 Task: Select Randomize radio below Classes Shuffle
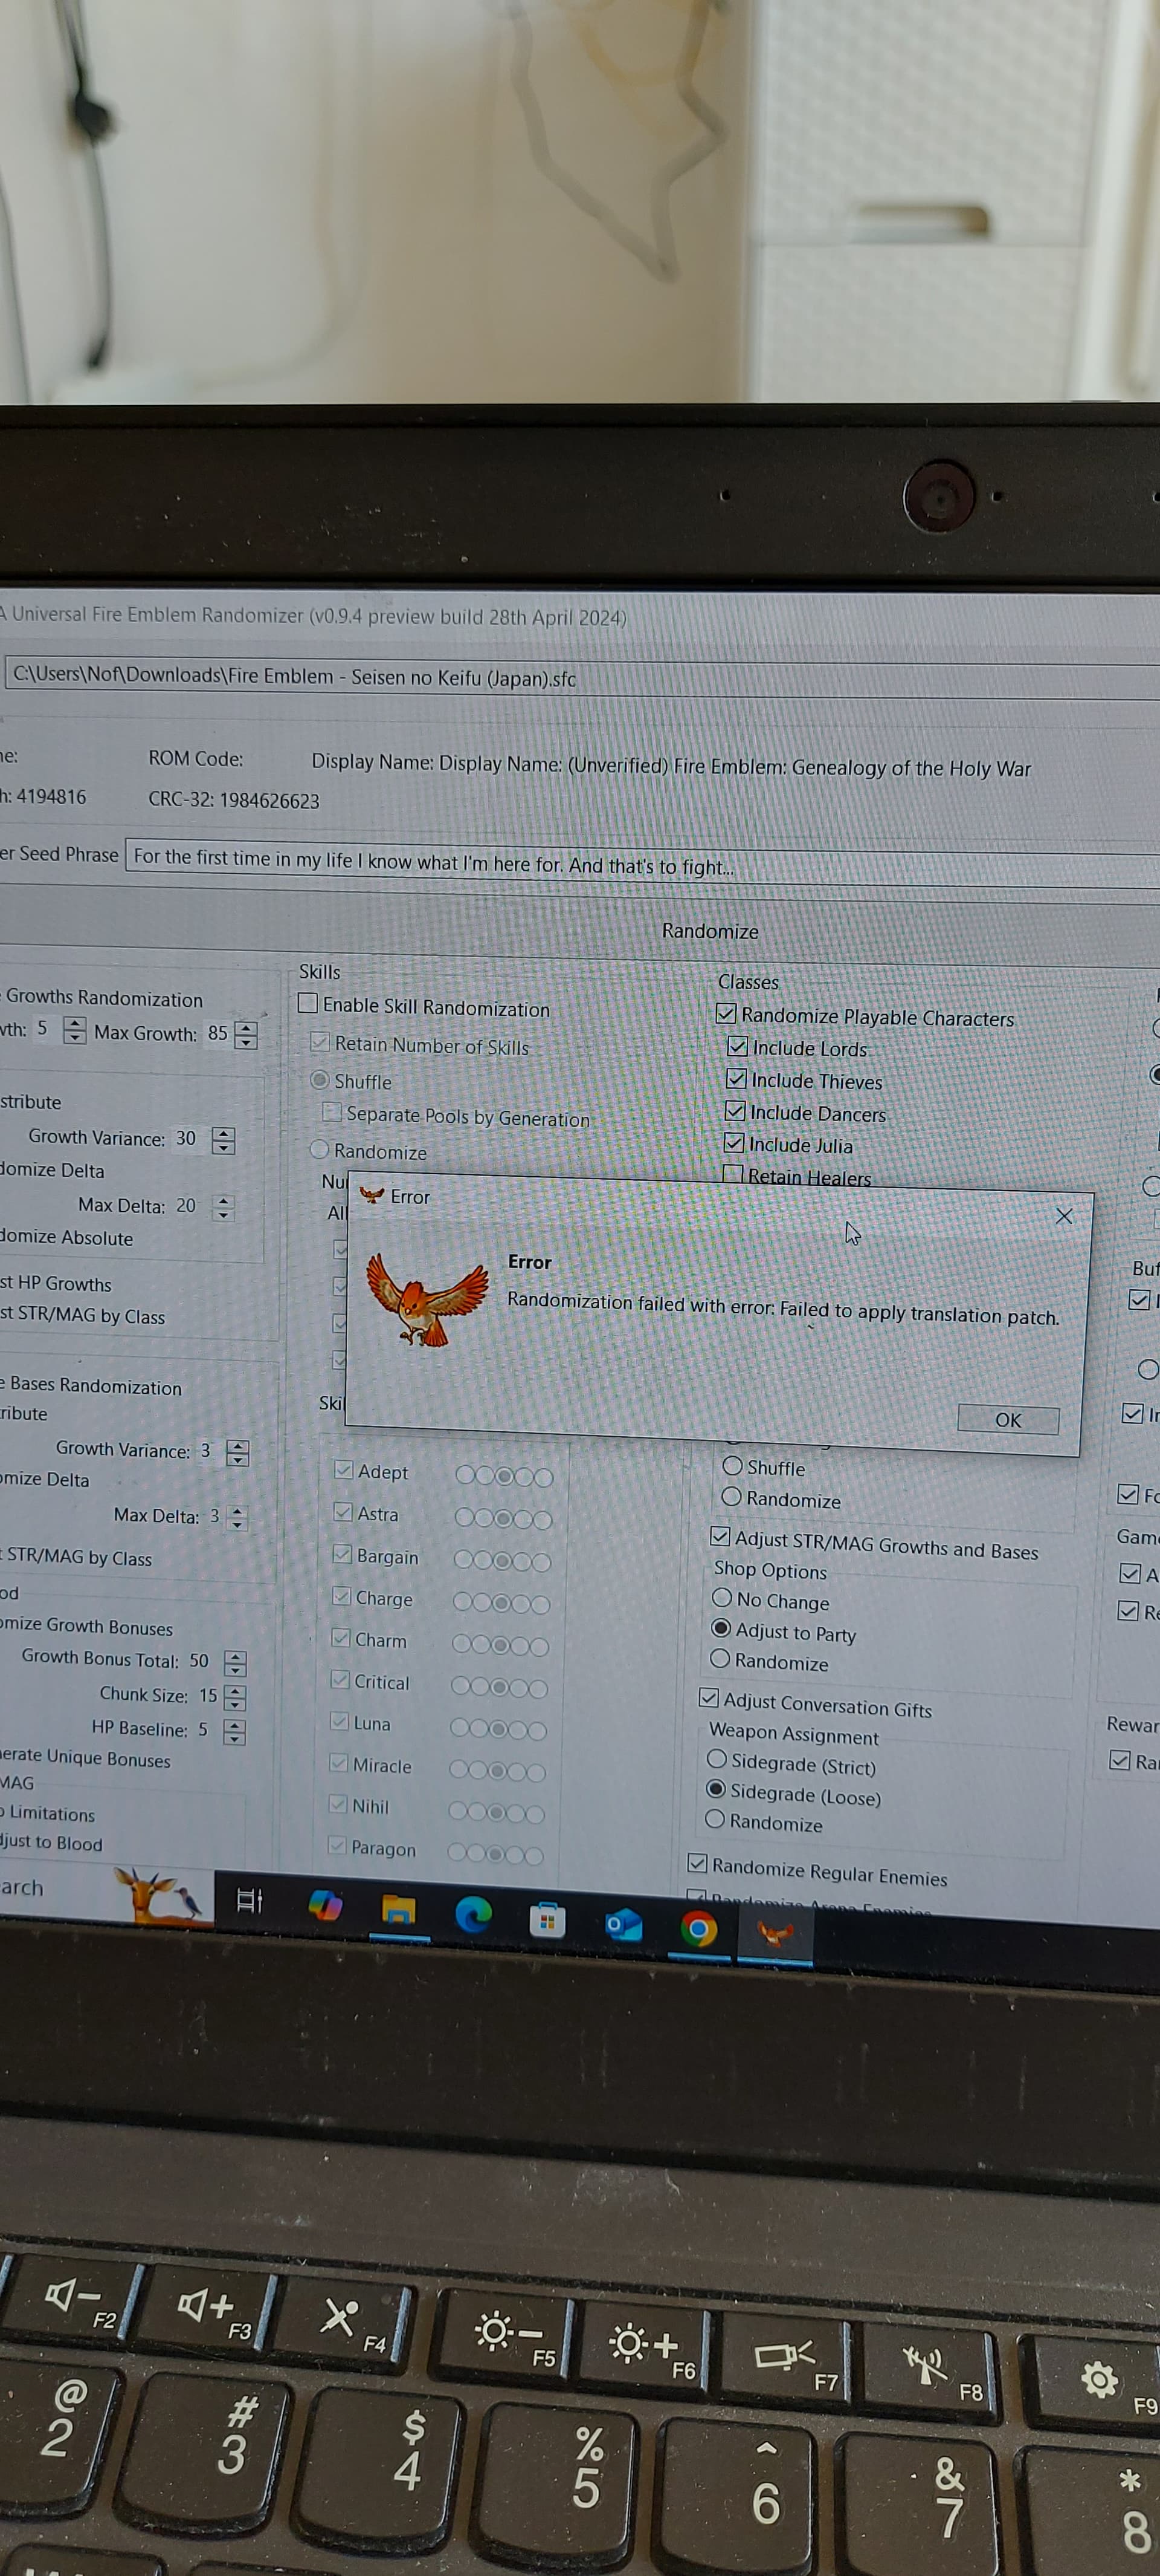tap(732, 1497)
